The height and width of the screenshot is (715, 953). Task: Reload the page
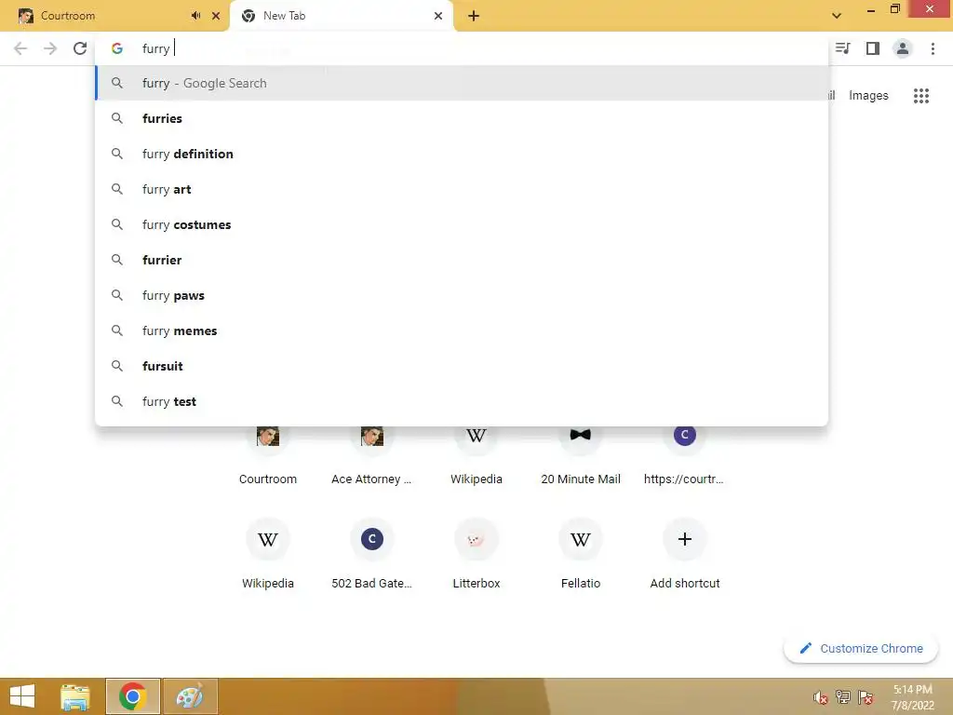(80, 48)
